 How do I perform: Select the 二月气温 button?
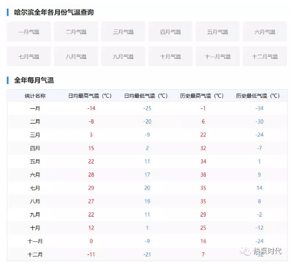76,32
